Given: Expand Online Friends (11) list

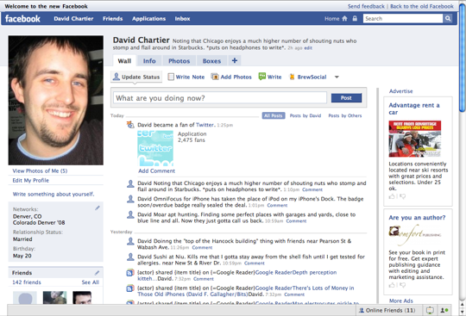Looking at the screenshot, I should coord(387,310).
